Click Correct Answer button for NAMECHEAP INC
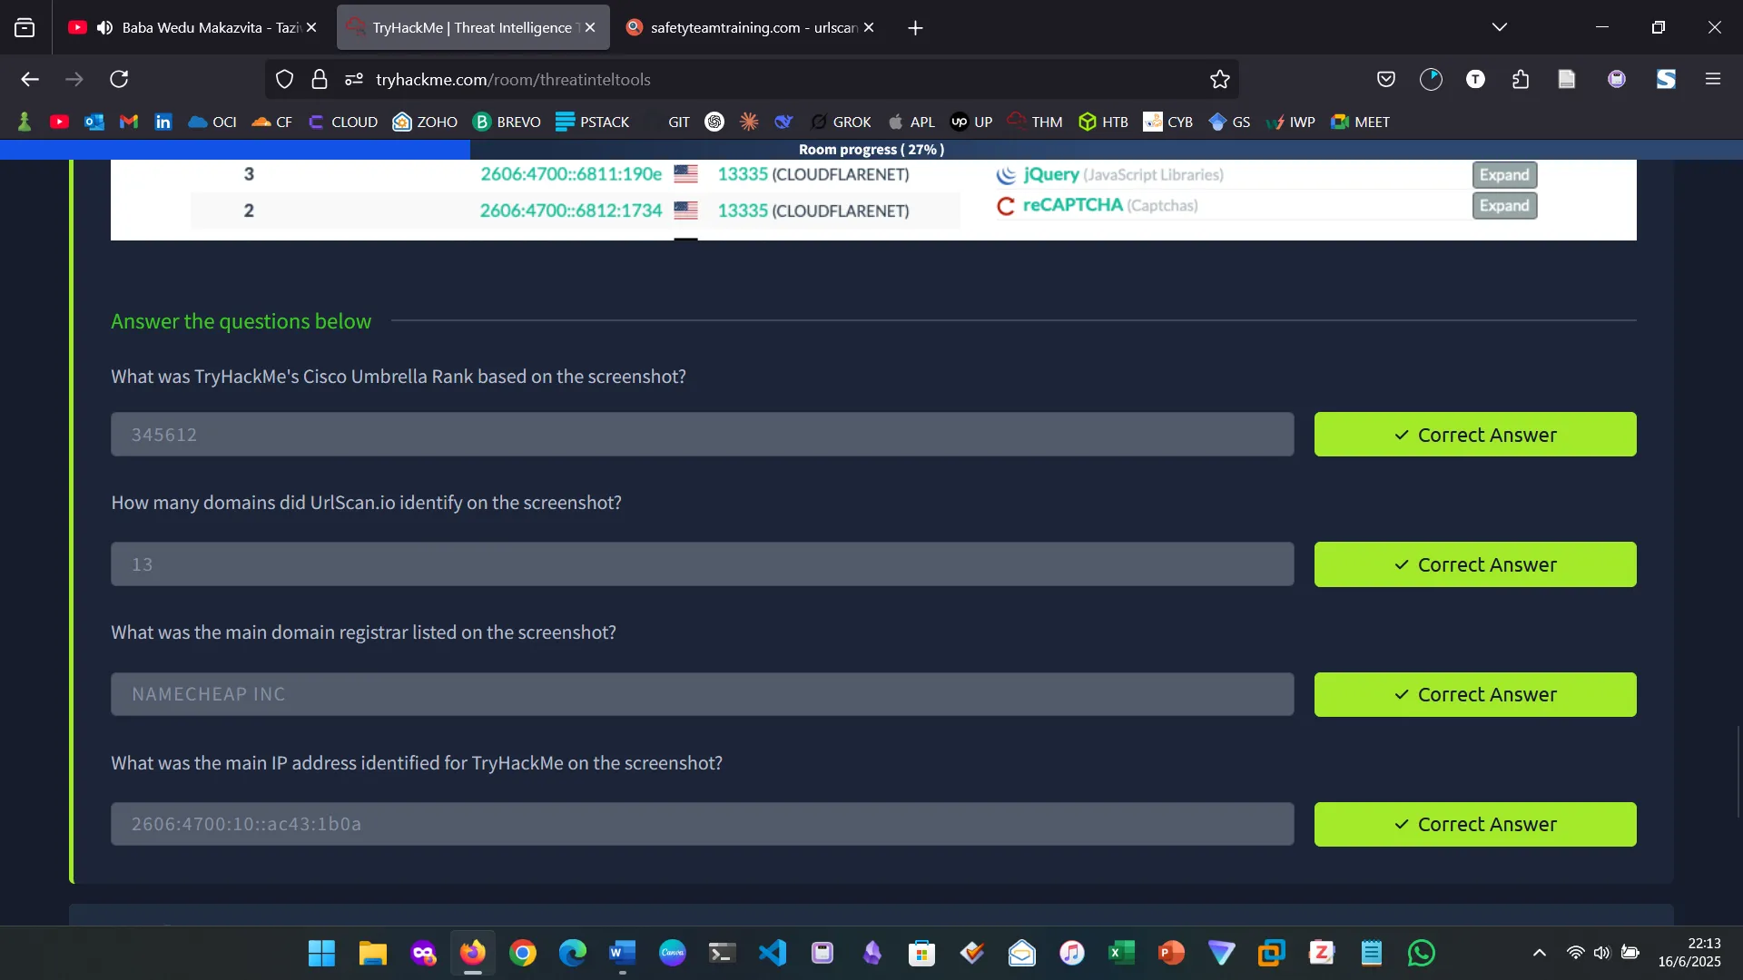The image size is (1743, 980). tap(1474, 694)
